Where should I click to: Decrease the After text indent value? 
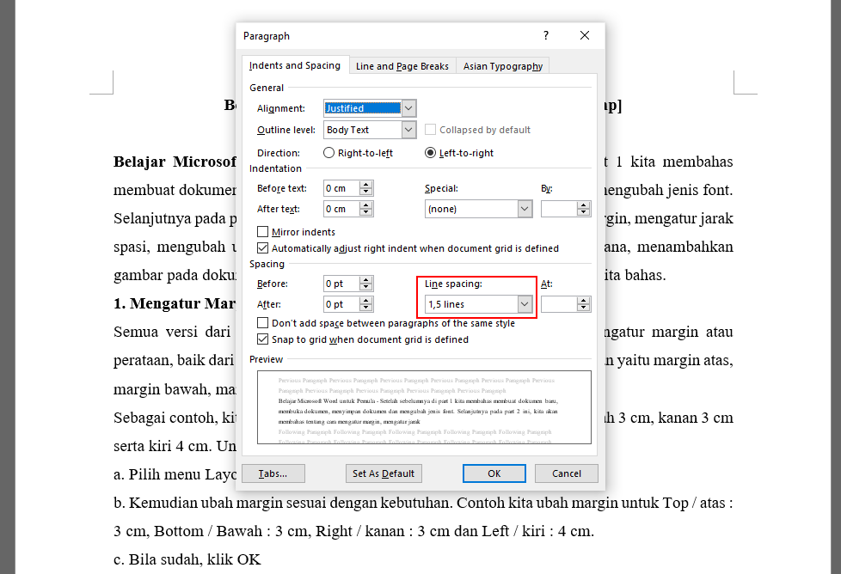point(366,212)
